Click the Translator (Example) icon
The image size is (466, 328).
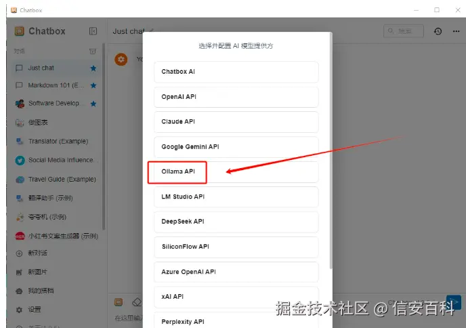(x=20, y=142)
